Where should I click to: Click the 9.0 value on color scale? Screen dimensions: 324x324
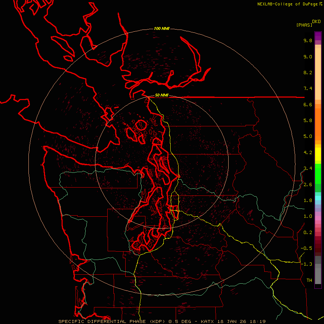(x=308, y=57)
